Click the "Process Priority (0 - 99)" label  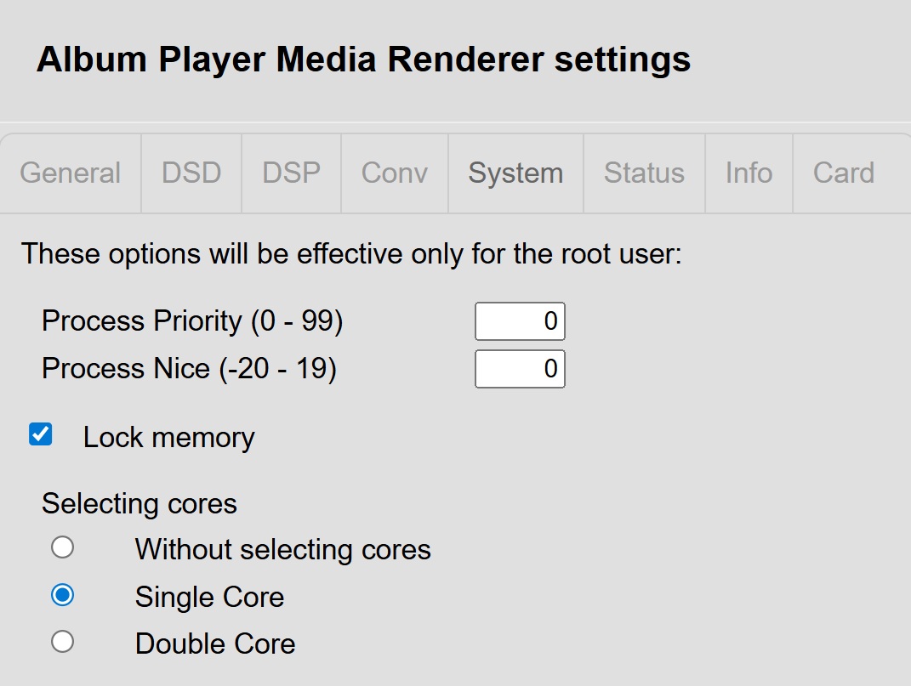click(x=192, y=321)
